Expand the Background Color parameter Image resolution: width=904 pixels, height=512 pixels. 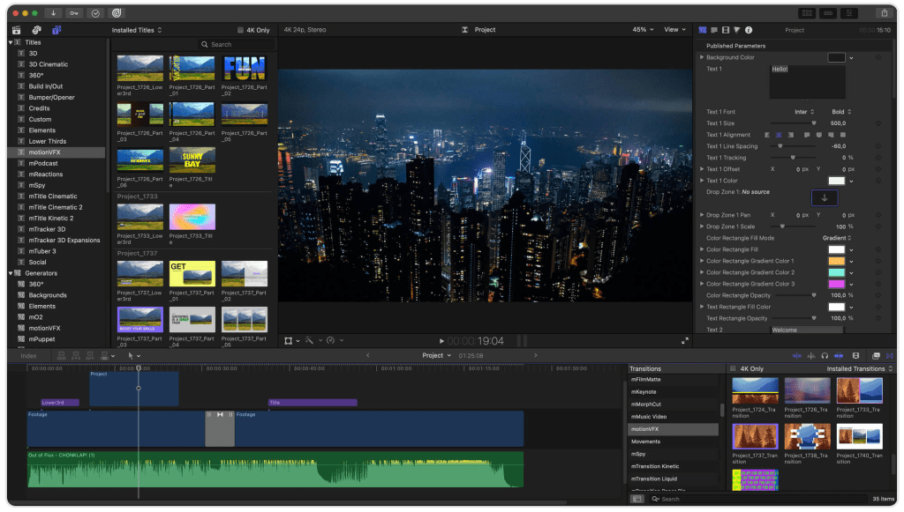click(x=702, y=56)
